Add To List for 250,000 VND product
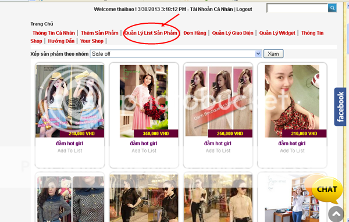The width and height of the screenshot is (349, 222). tap(218, 151)
